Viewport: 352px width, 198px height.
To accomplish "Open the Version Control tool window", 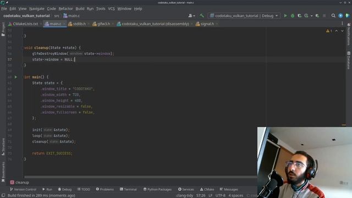I will point(23,189).
